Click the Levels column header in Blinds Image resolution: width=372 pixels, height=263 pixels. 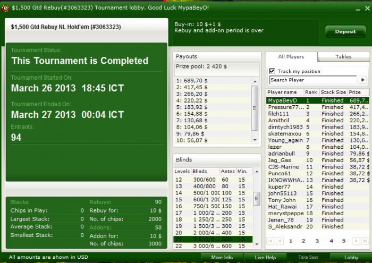pyautogui.click(x=182, y=172)
